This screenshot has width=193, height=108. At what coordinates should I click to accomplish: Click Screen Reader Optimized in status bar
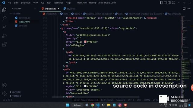coord(86,100)
